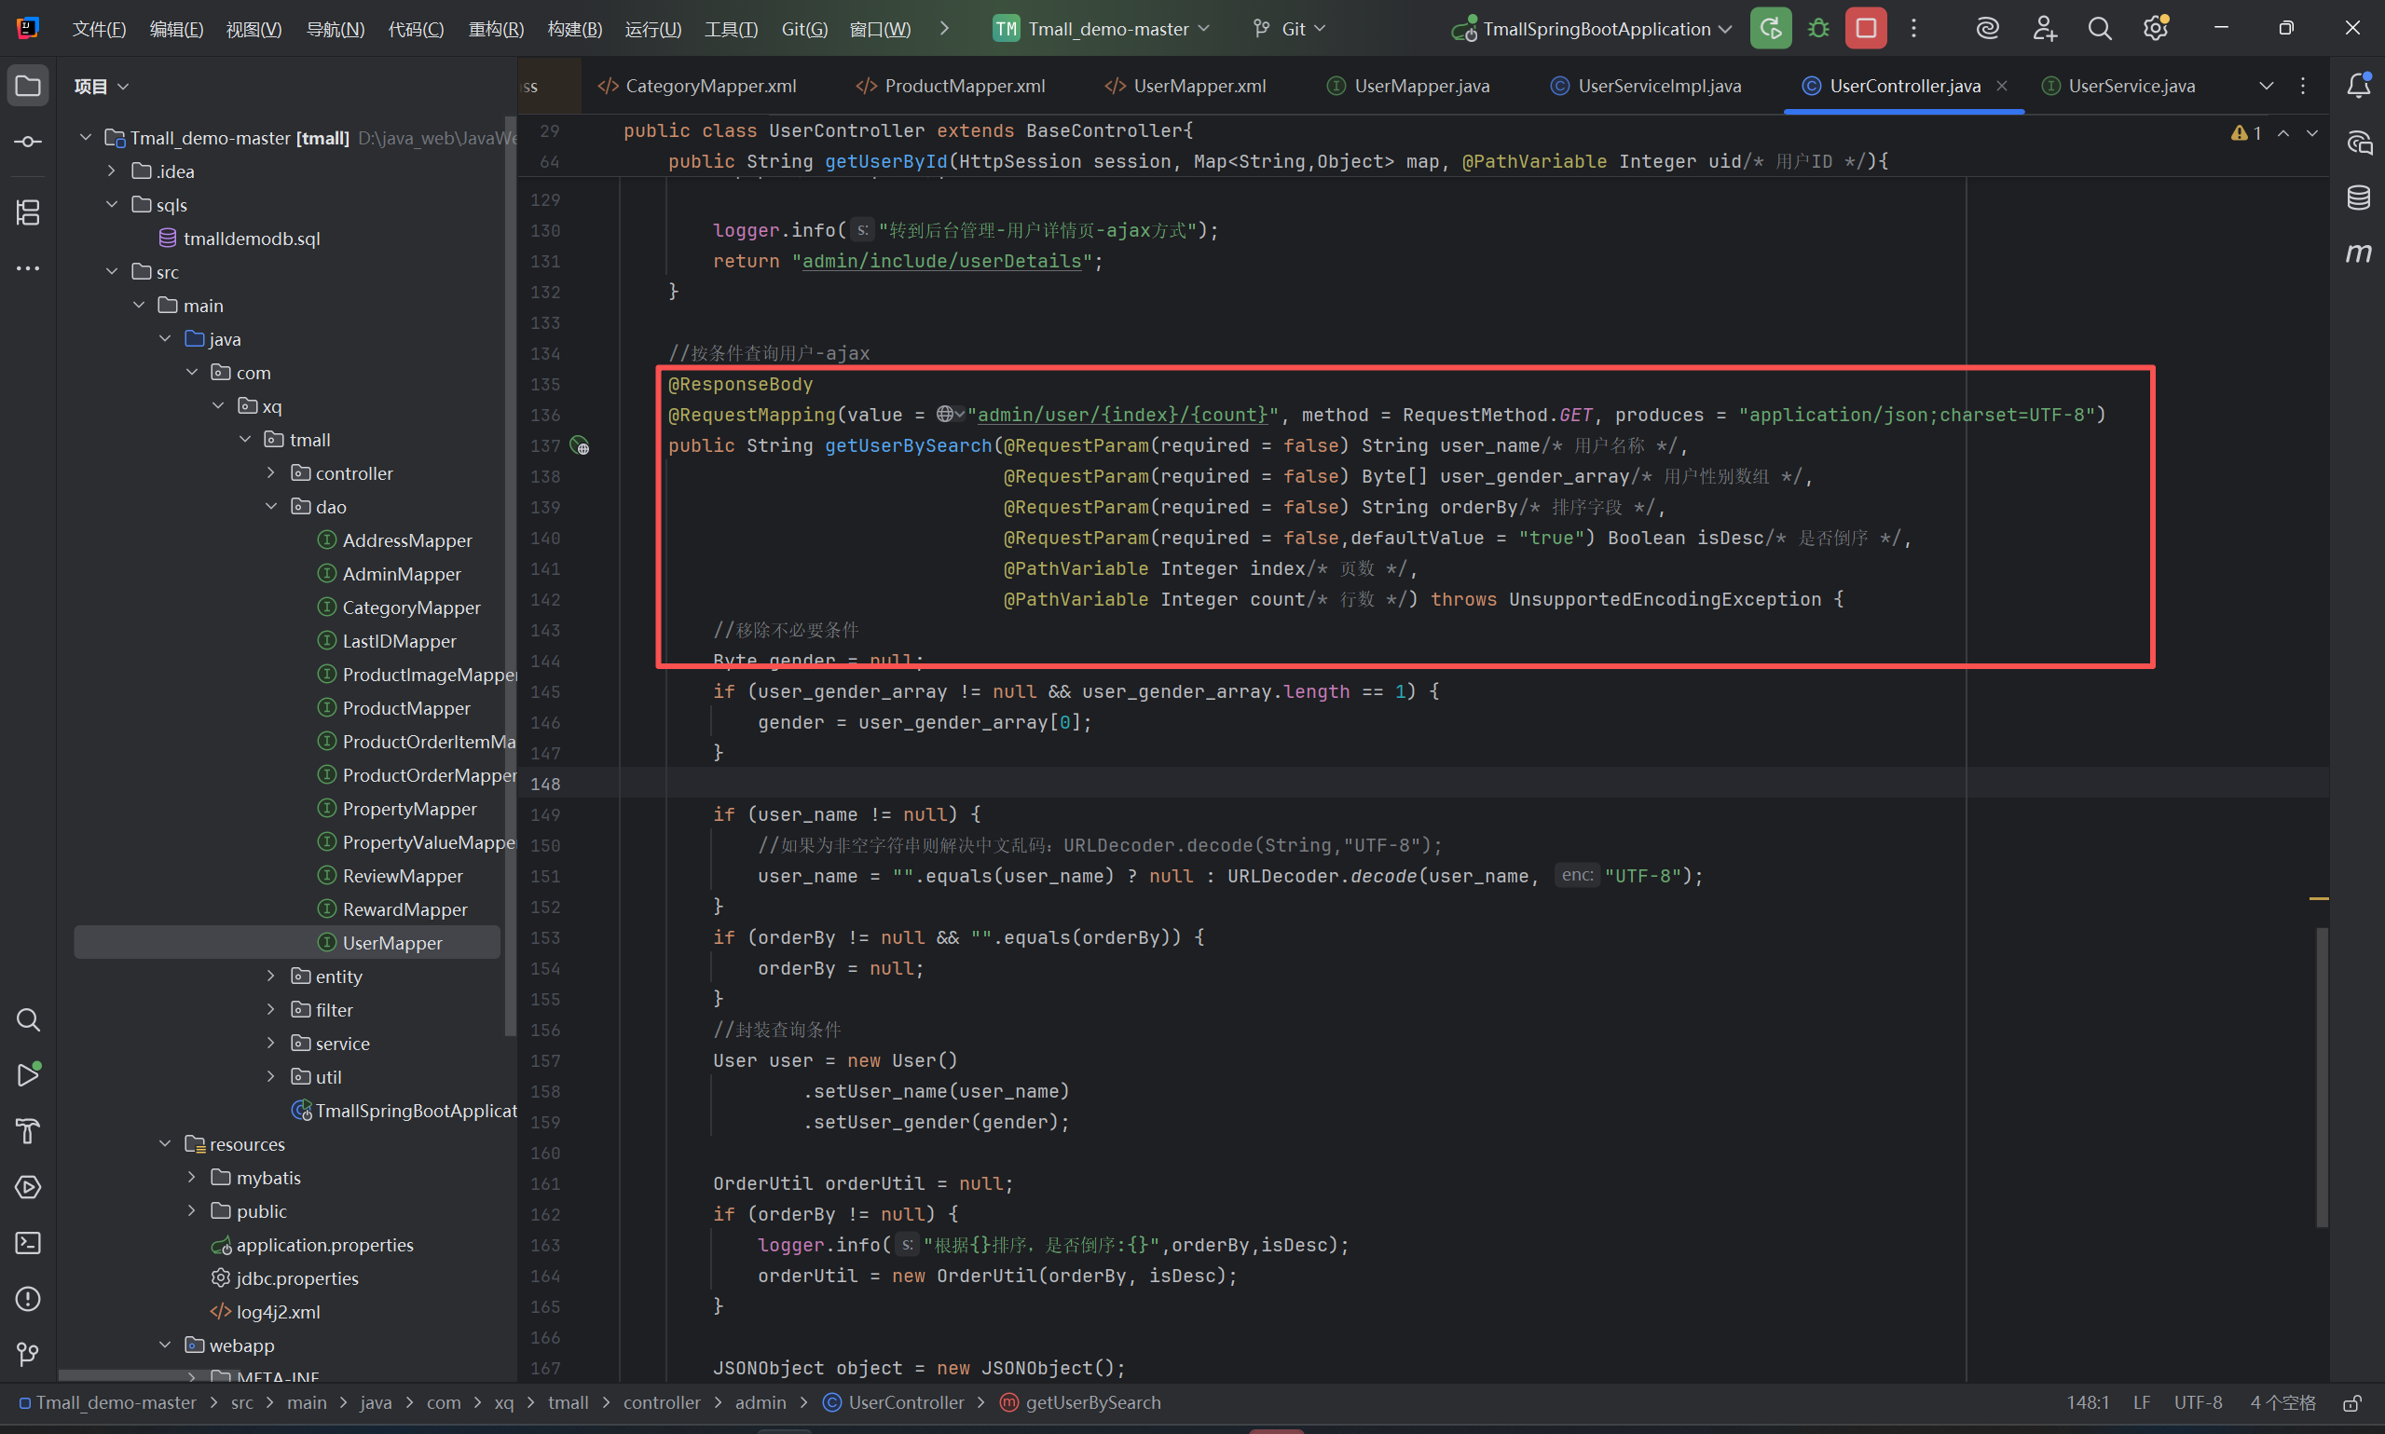Click the notifications bell icon

(x=2358, y=86)
